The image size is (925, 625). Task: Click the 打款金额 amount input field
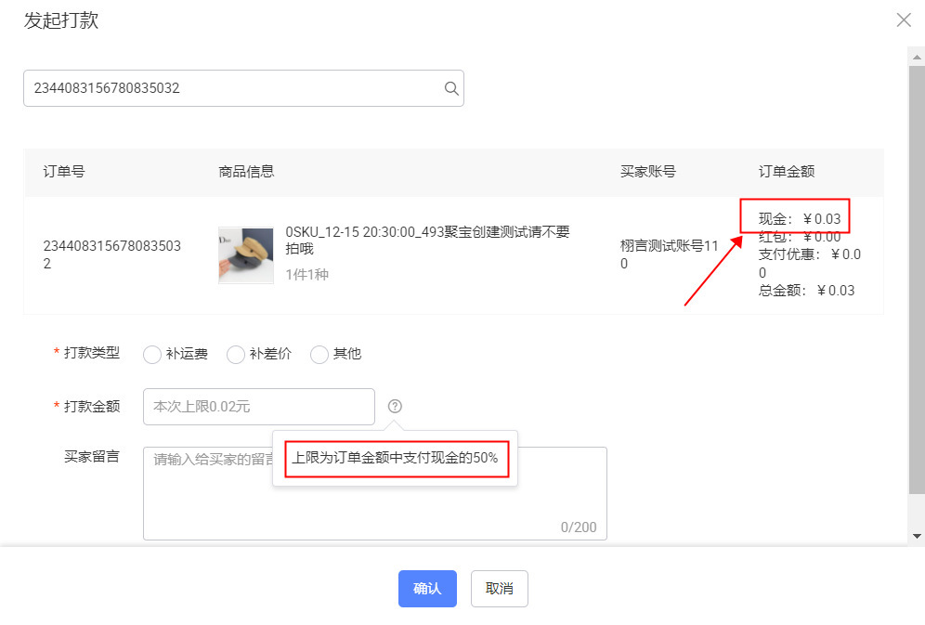(258, 406)
